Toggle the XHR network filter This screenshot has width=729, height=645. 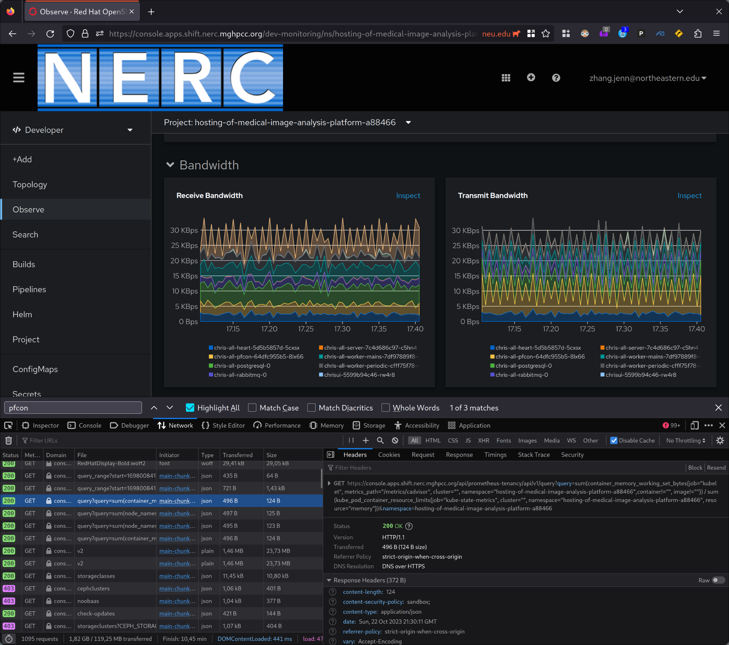483,440
